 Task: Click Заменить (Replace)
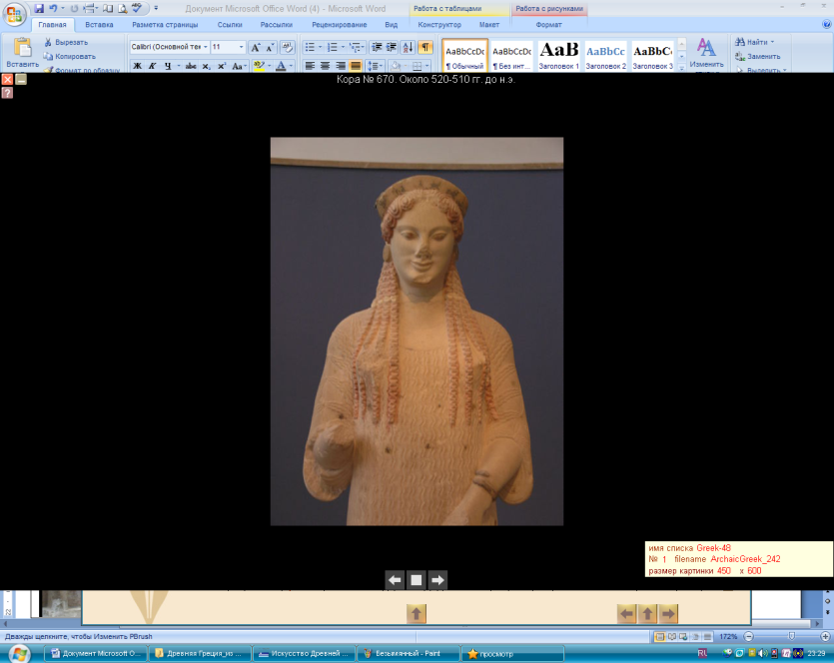(x=758, y=56)
